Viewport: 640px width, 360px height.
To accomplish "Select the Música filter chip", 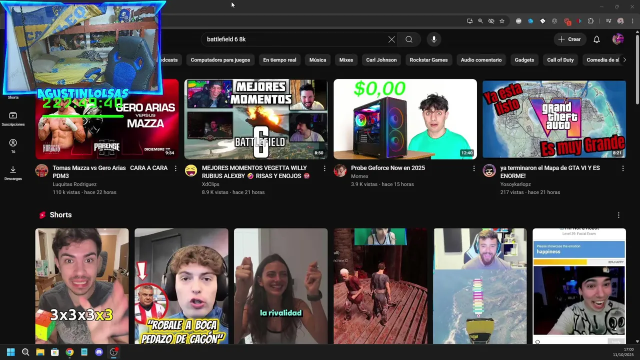I will coord(317,60).
